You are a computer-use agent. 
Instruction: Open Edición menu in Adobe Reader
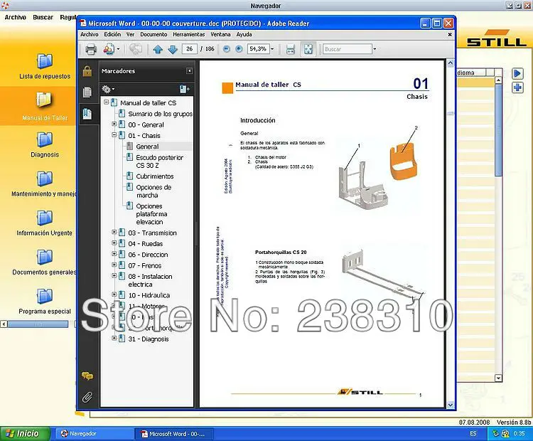click(112, 34)
